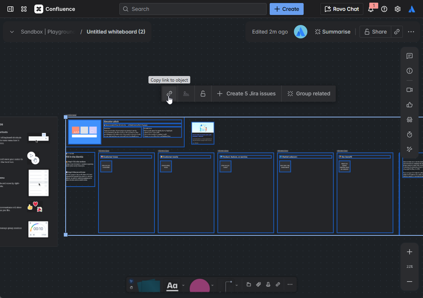Click the blue Create button
This screenshot has height=298, width=423.
click(x=287, y=9)
